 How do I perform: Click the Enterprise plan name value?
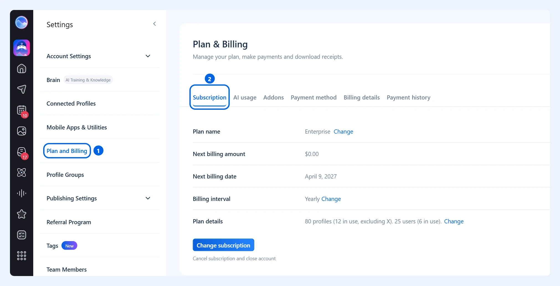point(317,131)
